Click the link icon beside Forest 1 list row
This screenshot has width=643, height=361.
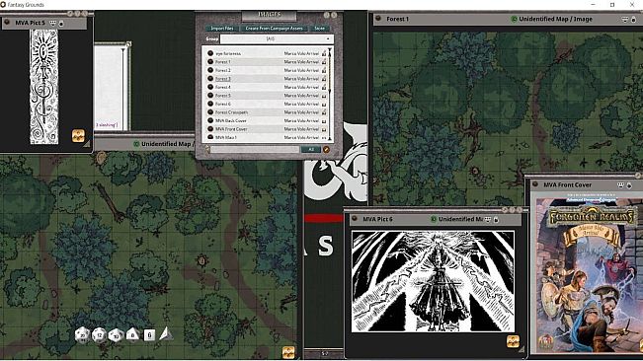coord(210,62)
